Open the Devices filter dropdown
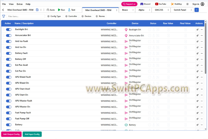 (x=86, y=16)
